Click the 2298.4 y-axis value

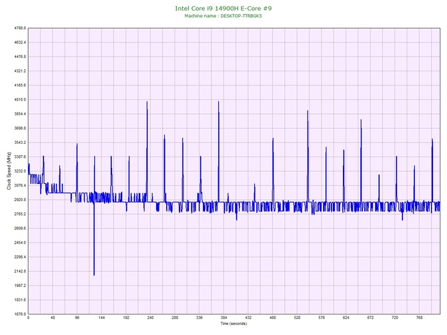point(20,257)
